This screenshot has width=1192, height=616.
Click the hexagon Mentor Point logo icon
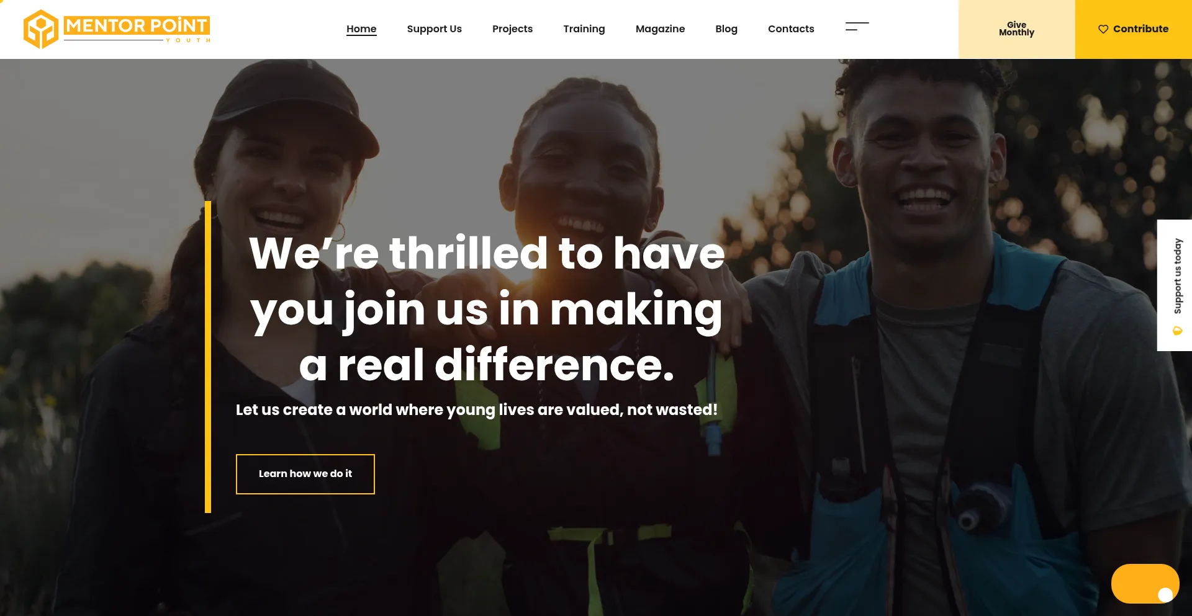(40, 29)
